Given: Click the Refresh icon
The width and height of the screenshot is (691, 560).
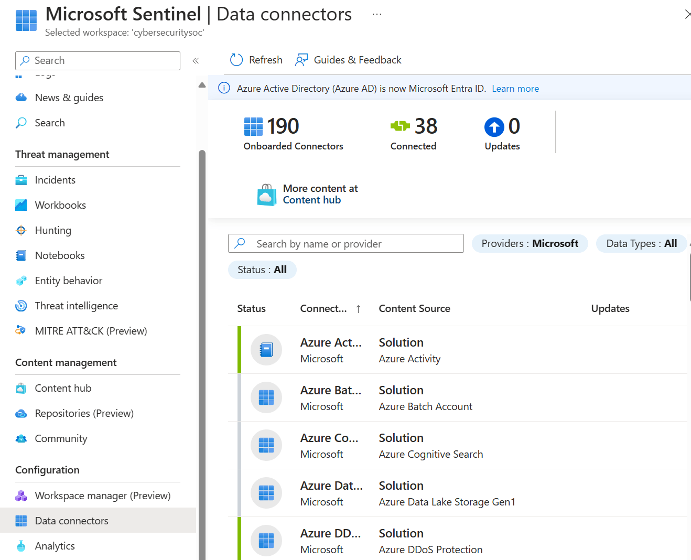Looking at the screenshot, I should coord(236,59).
